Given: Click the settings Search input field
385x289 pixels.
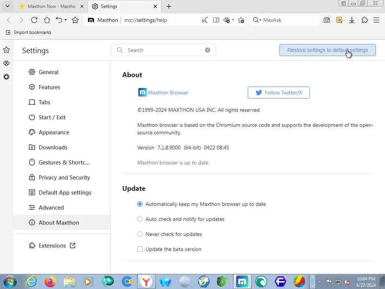Looking at the screenshot, I should pyautogui.click(x=164, y=50).
